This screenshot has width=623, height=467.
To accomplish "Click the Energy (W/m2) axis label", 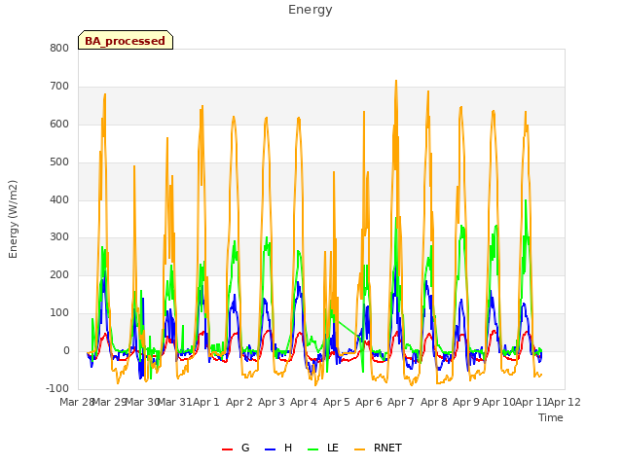I will [13, 219].
